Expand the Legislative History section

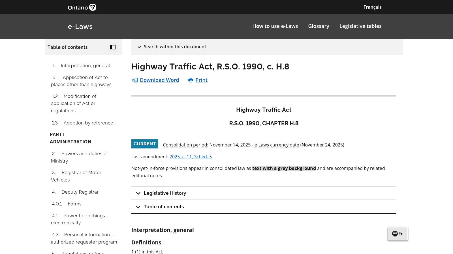(x=264, y=193)
